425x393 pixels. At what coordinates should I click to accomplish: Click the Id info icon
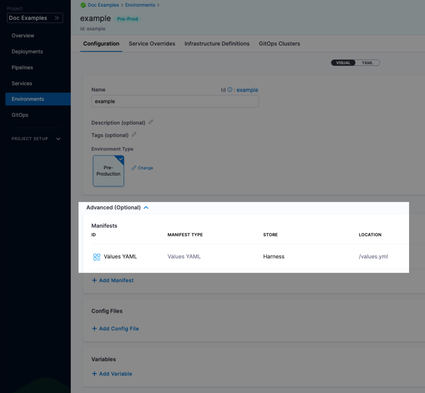coord(230,90)
